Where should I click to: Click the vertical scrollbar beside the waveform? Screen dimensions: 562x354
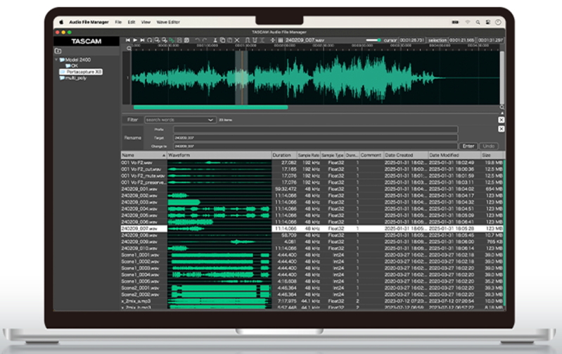(502, 77)
